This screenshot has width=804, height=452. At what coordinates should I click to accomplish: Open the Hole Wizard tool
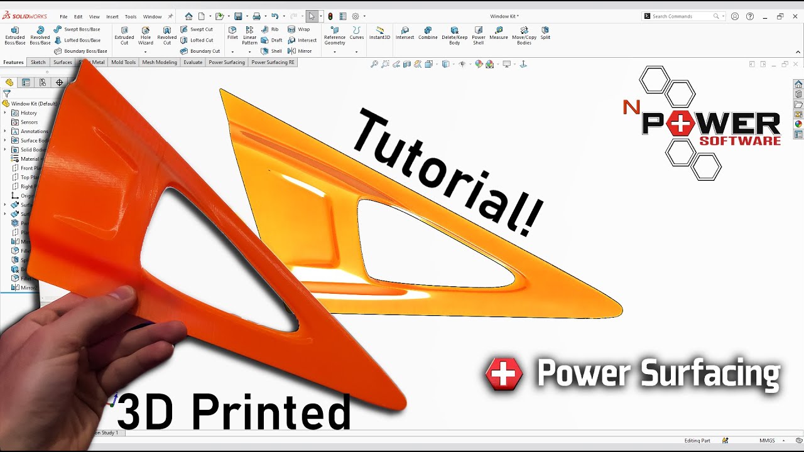point(146,36)
